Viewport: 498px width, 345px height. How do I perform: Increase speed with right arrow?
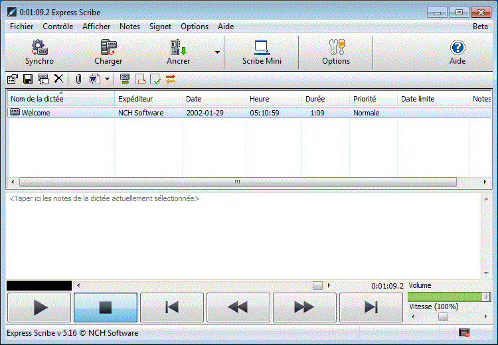click(485, 316)
